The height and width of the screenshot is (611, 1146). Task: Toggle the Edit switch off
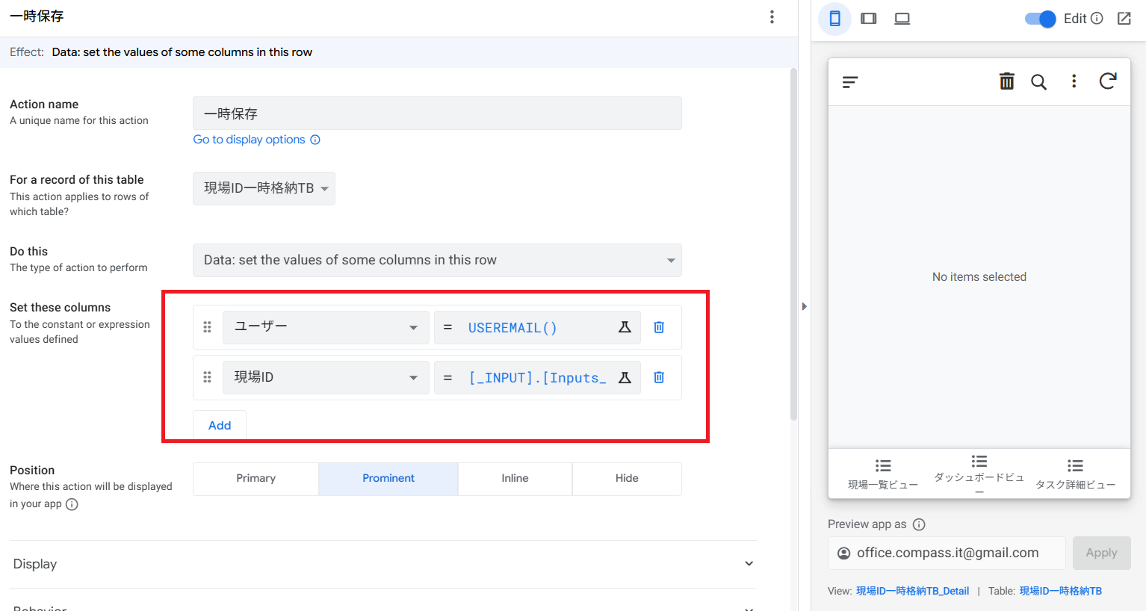coord(1040,19)
